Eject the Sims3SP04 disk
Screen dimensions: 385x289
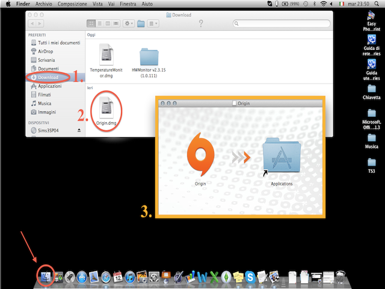tap(79, 130)
